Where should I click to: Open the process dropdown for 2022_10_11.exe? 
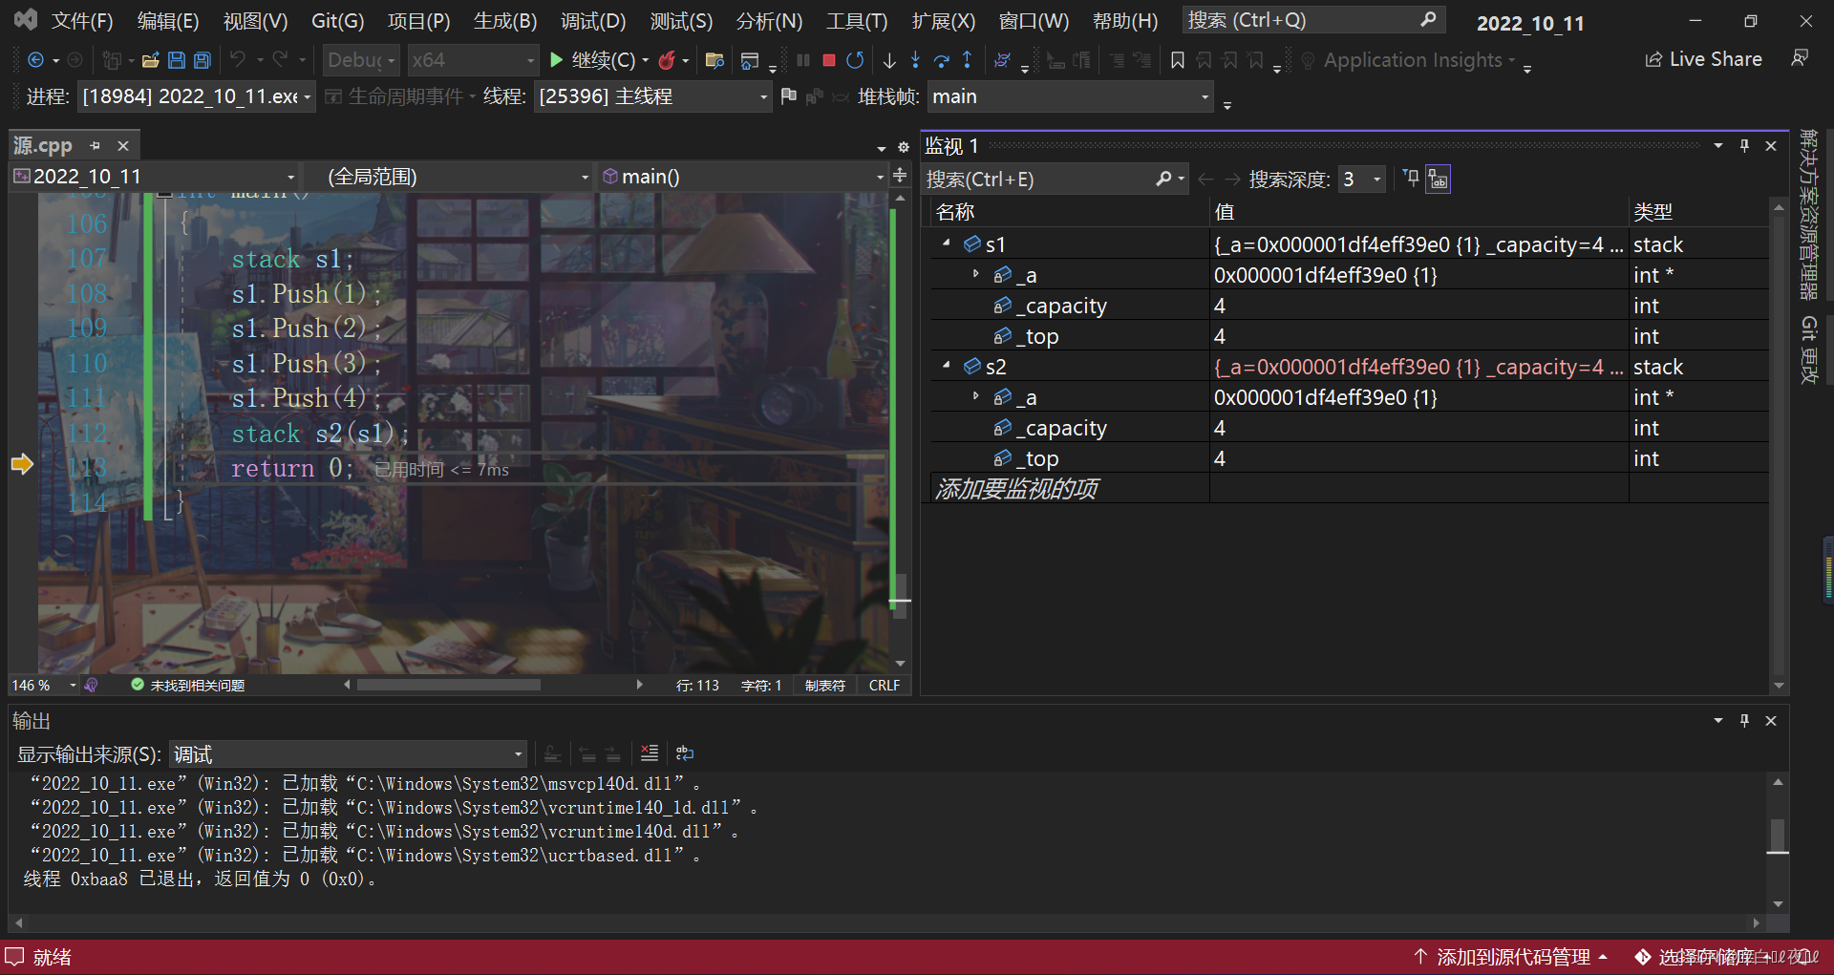click(x=197, y=96)
